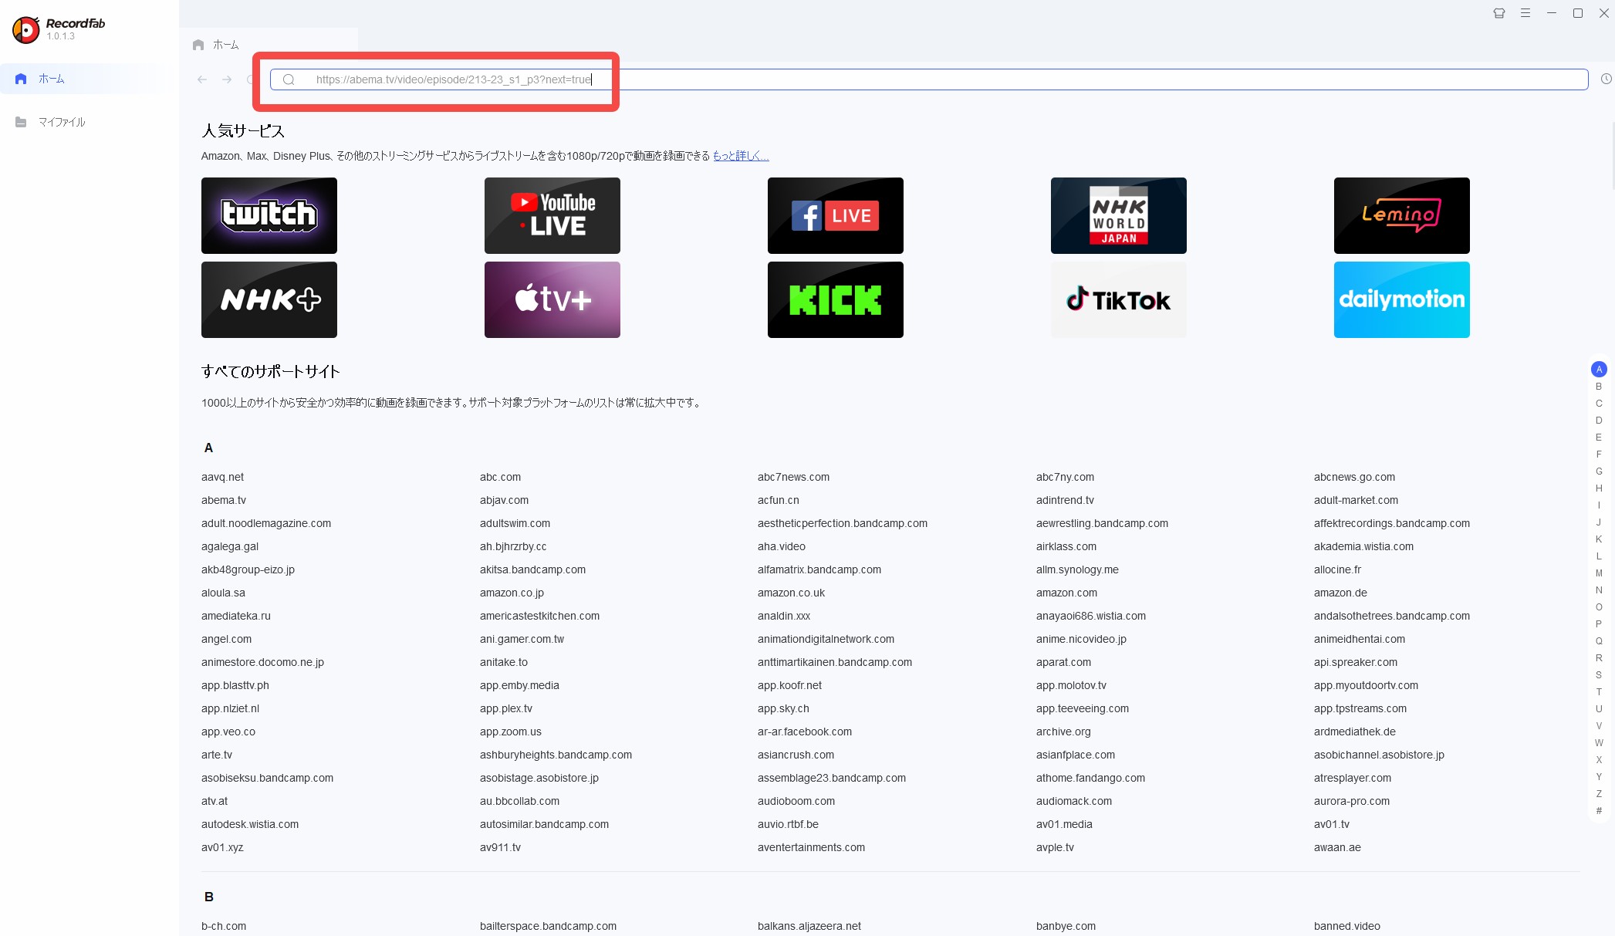Open b-ch.com site link
Image resolution: width=1615 pixels, height=936 pixels.
click(224, 926)
